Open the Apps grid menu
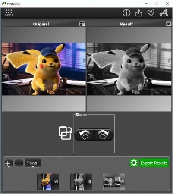Image resolution: width=173 pixels, height=194 pixels. click(x=9, y=13)
